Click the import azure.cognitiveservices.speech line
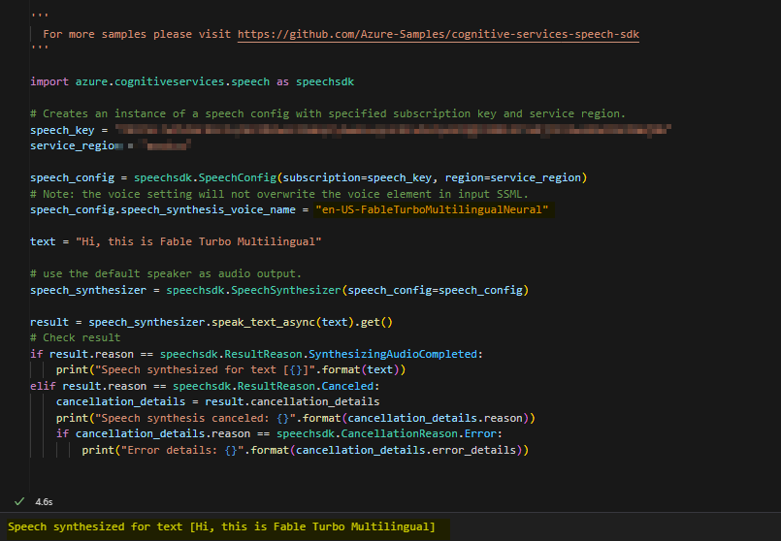 pos(192,81)
